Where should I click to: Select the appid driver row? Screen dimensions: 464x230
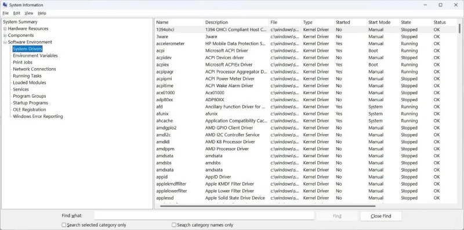(306, 177)
